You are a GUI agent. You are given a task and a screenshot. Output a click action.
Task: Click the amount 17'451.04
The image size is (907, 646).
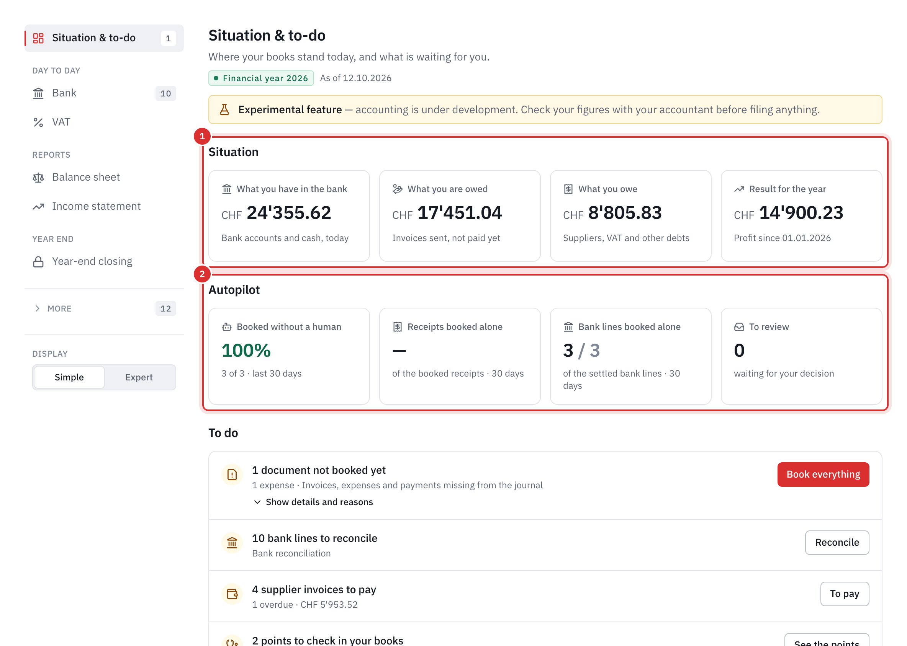point(460,212)
